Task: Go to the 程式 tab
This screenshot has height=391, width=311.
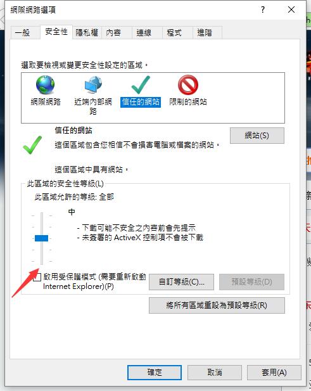Action: (174, 33)
